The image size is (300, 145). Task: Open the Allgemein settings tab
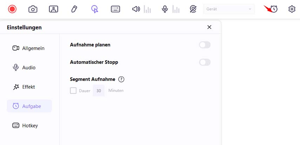[x=29, y=48]
